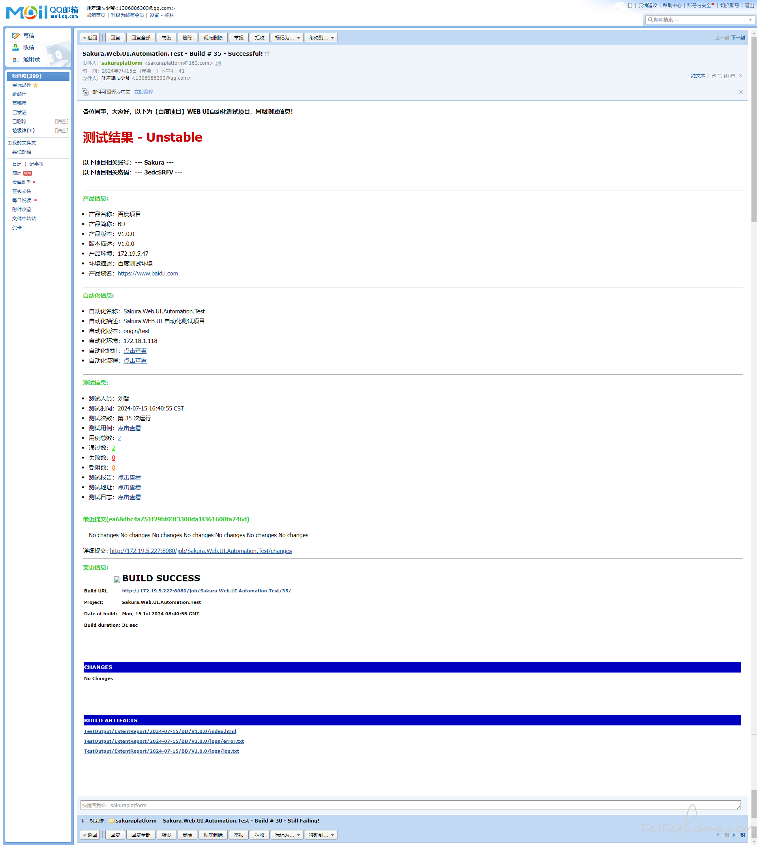This screenshot has height=845, width=757.
Task: Open 测试报告 点击查看 link
Action: tap(129, 478)
